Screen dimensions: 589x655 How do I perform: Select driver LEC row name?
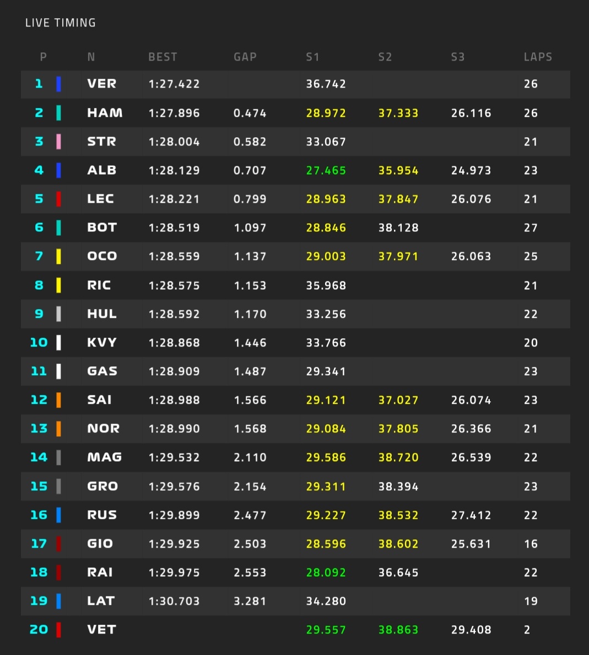pos(100,198)
